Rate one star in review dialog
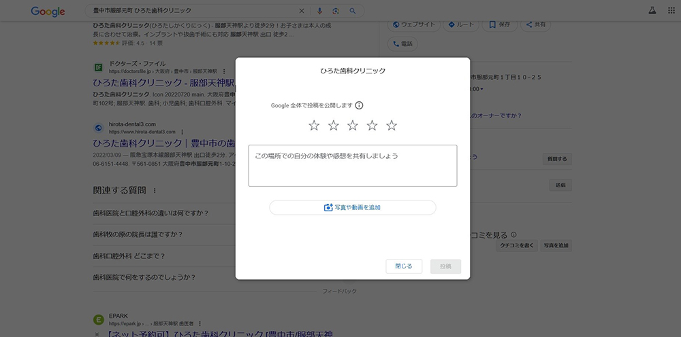This screenshot has height=337, width=681. pyautogui.click(x=314, y=126)
